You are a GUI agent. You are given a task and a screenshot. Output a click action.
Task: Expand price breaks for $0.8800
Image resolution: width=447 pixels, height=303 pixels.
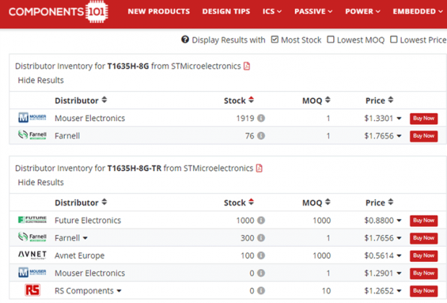pyautogui.click(x=399, y=221)
